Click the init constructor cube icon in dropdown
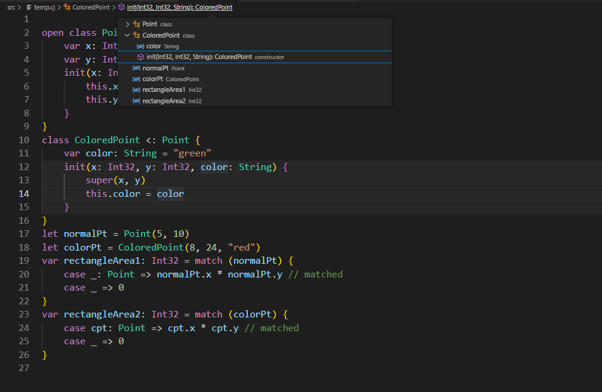Viewport: 602px width, 392px height. click(140, 57)
